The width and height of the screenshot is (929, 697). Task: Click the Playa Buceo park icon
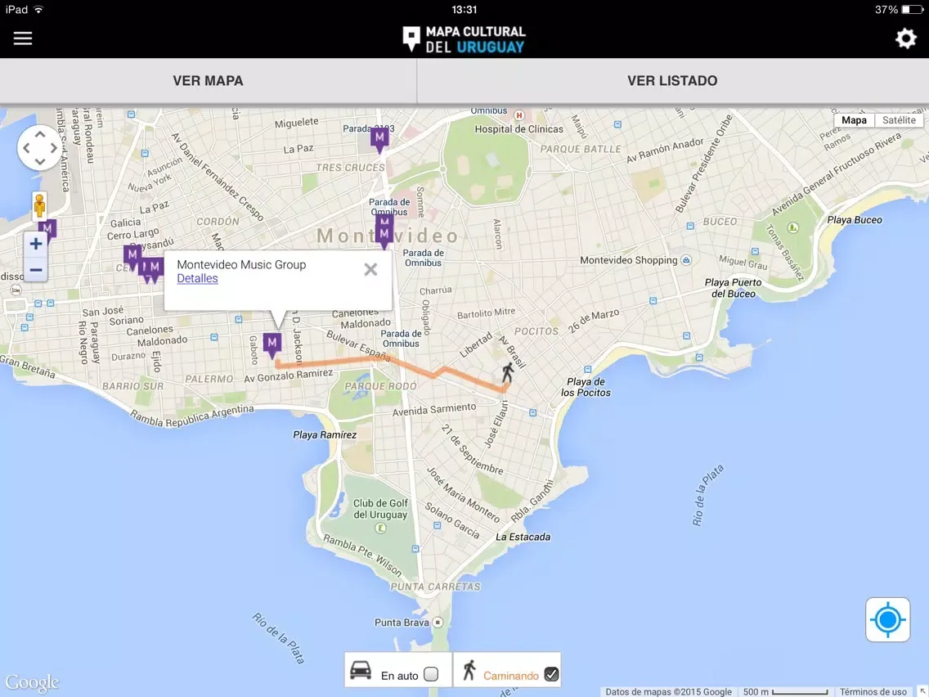(792, 227)
